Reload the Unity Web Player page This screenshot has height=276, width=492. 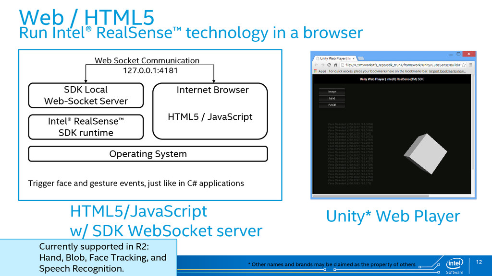pos(329,65)
